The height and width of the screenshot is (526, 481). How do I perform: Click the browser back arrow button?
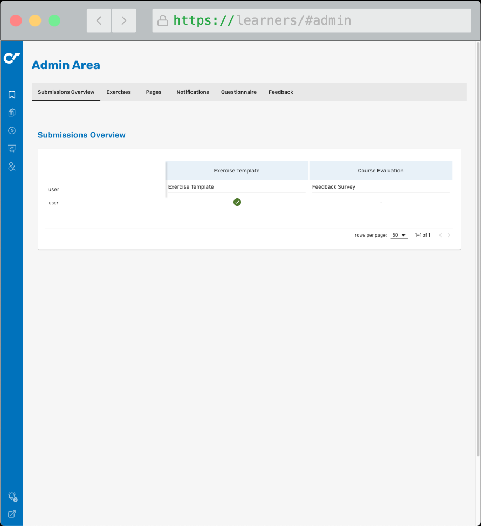tap(99, 20)
